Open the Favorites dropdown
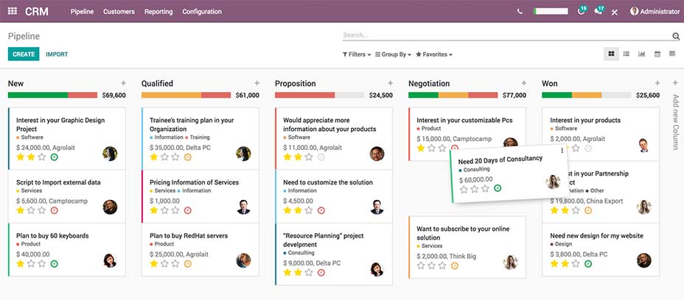The image size is (684, 300). (434, 54)
